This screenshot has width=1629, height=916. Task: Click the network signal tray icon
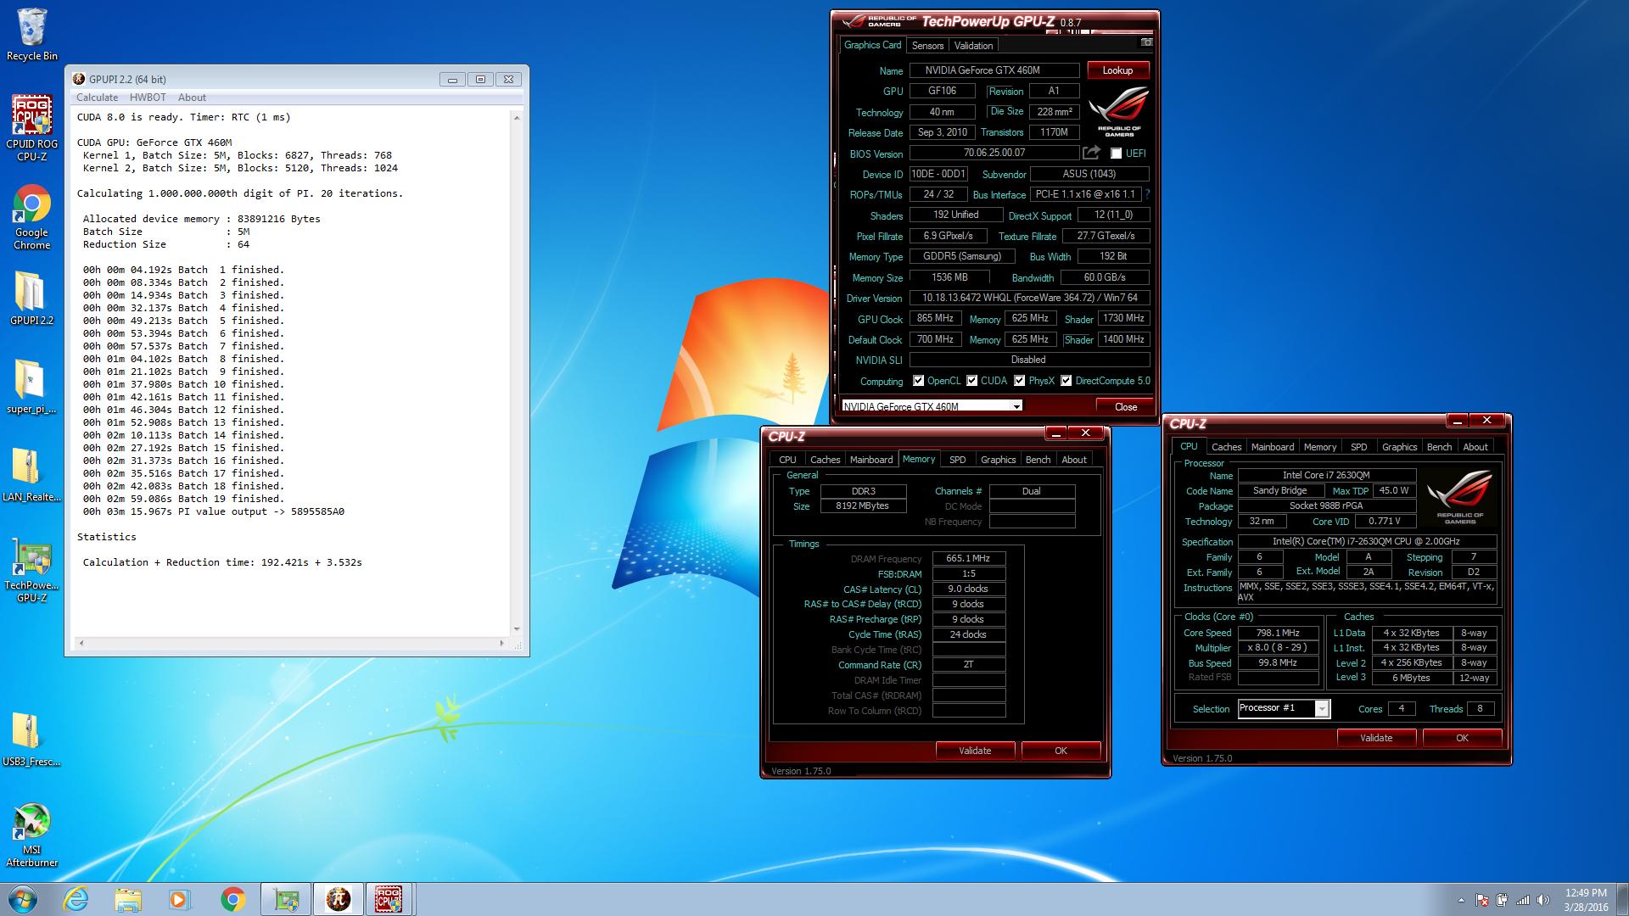(1523, 900)
